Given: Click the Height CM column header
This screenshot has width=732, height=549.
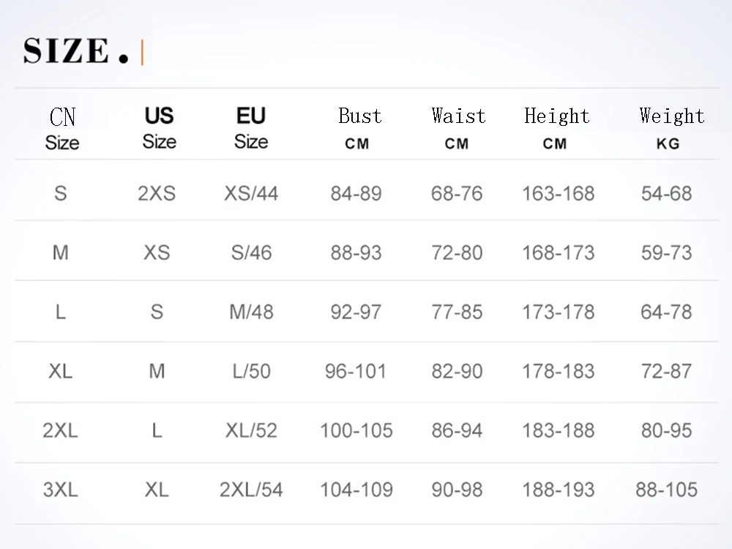Looking at the screenshot, I should tap(556, 127).
